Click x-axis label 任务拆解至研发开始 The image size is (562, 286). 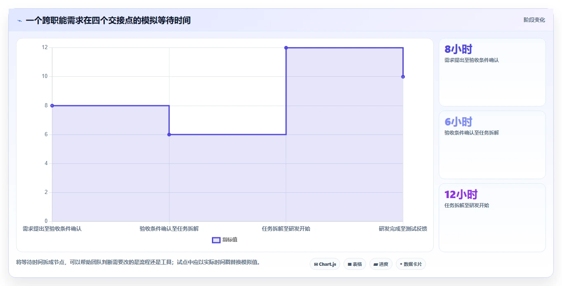coord(286,229)
